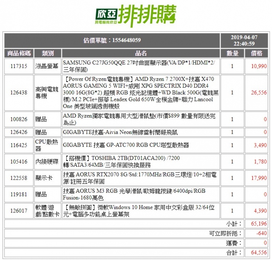The width and height of the screenshot is (272, 260).
Task: Select the CPU散熱器 category cell
Action: tap(48, 145)
